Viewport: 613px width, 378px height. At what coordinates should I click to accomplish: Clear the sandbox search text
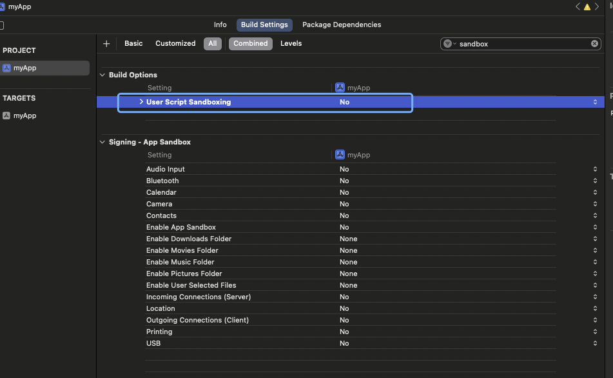click(594, 44)
